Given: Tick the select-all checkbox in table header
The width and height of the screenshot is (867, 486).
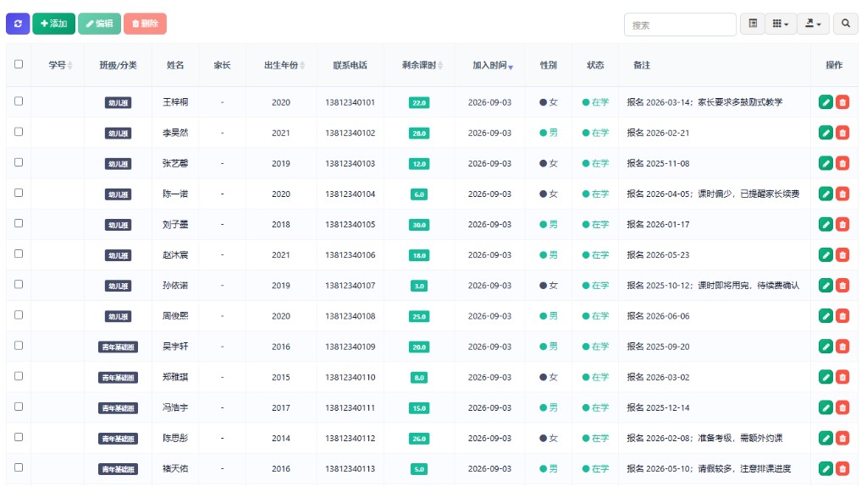Looking at the screenshot, I should [19, 64].
